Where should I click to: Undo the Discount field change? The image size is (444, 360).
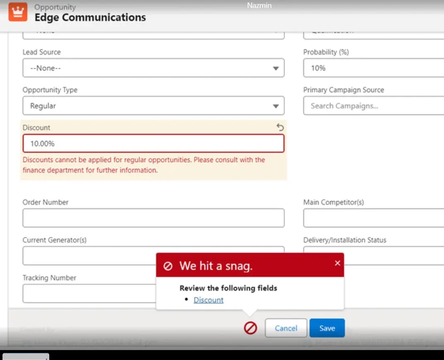tap(280, 128)
